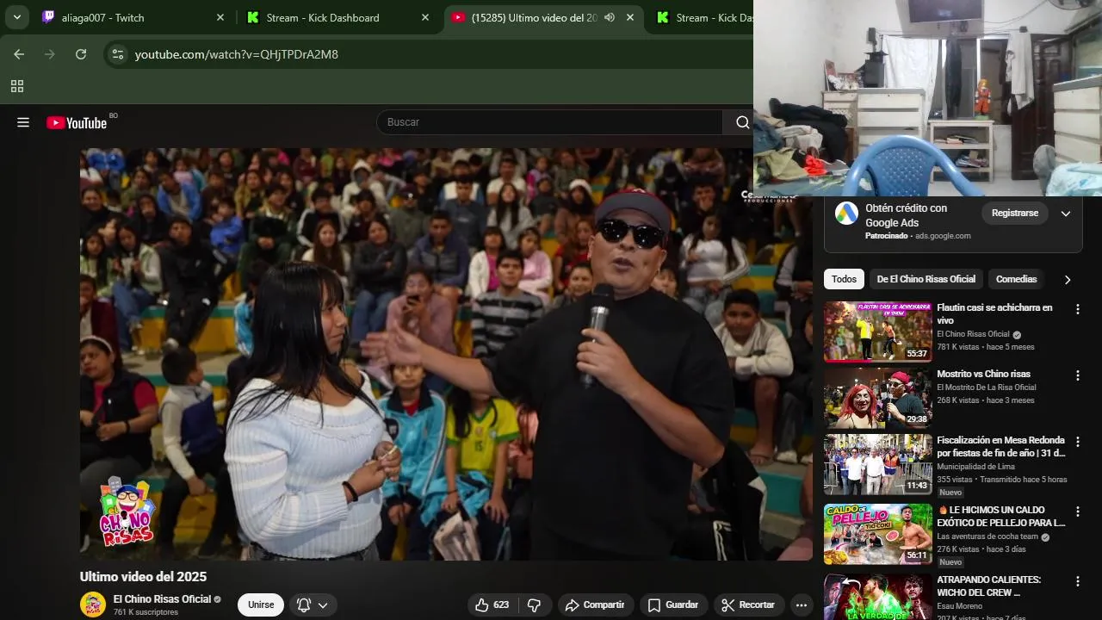This screenshot has height=620, width=1102.
Task: Open Flautin casi se achicharra thumbnail
Action: pyautogui.click(x=878, y=332)
